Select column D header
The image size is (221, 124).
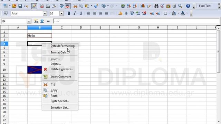point(81,28)
